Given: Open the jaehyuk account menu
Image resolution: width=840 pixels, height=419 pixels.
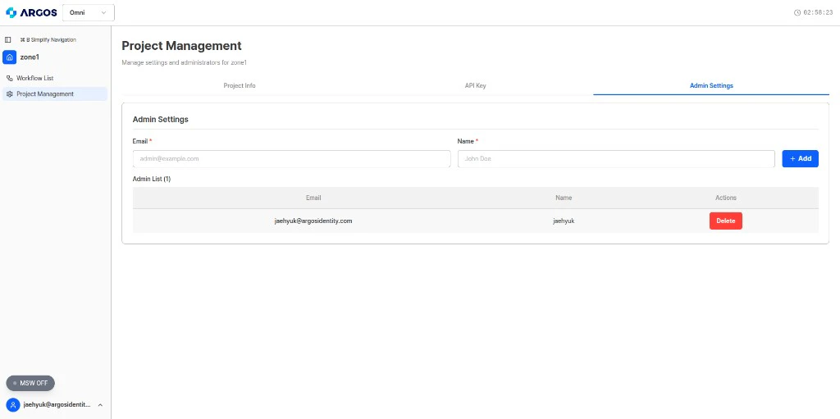Looking at the screenshot, I should pos(55,405).
